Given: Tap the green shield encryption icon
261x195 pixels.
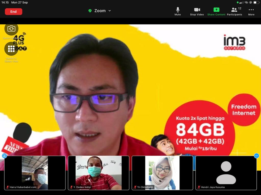Looking at the screenshot, I should [x=90, y=11].
